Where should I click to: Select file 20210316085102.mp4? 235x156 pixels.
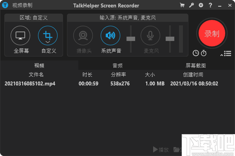[30, 83]
